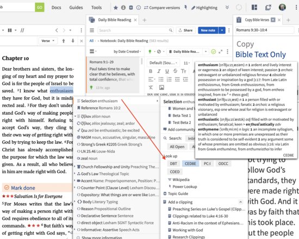Expand the note editor fullscreen icon
Viewport: 299px width, 239px height.
coord(220,52)
